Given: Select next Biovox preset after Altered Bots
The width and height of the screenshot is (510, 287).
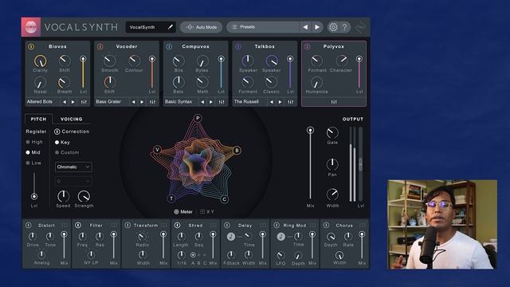Looking at the screenshot, I should (73, 102).
